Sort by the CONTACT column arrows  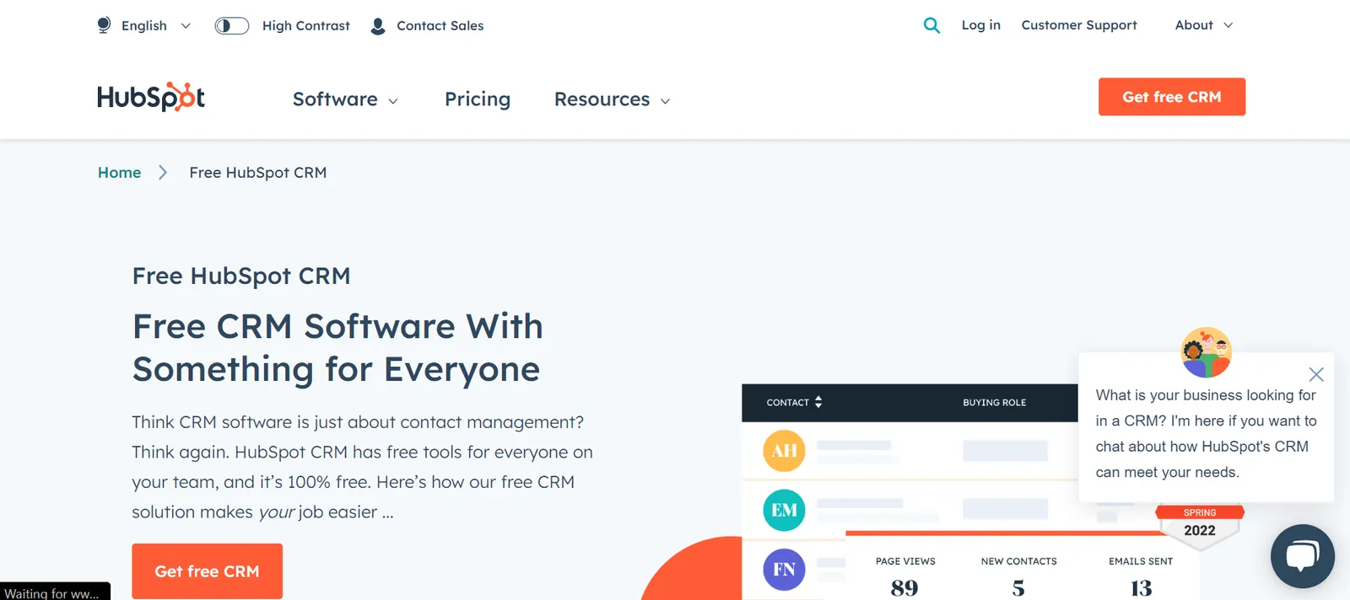click(x=818, y=402)
